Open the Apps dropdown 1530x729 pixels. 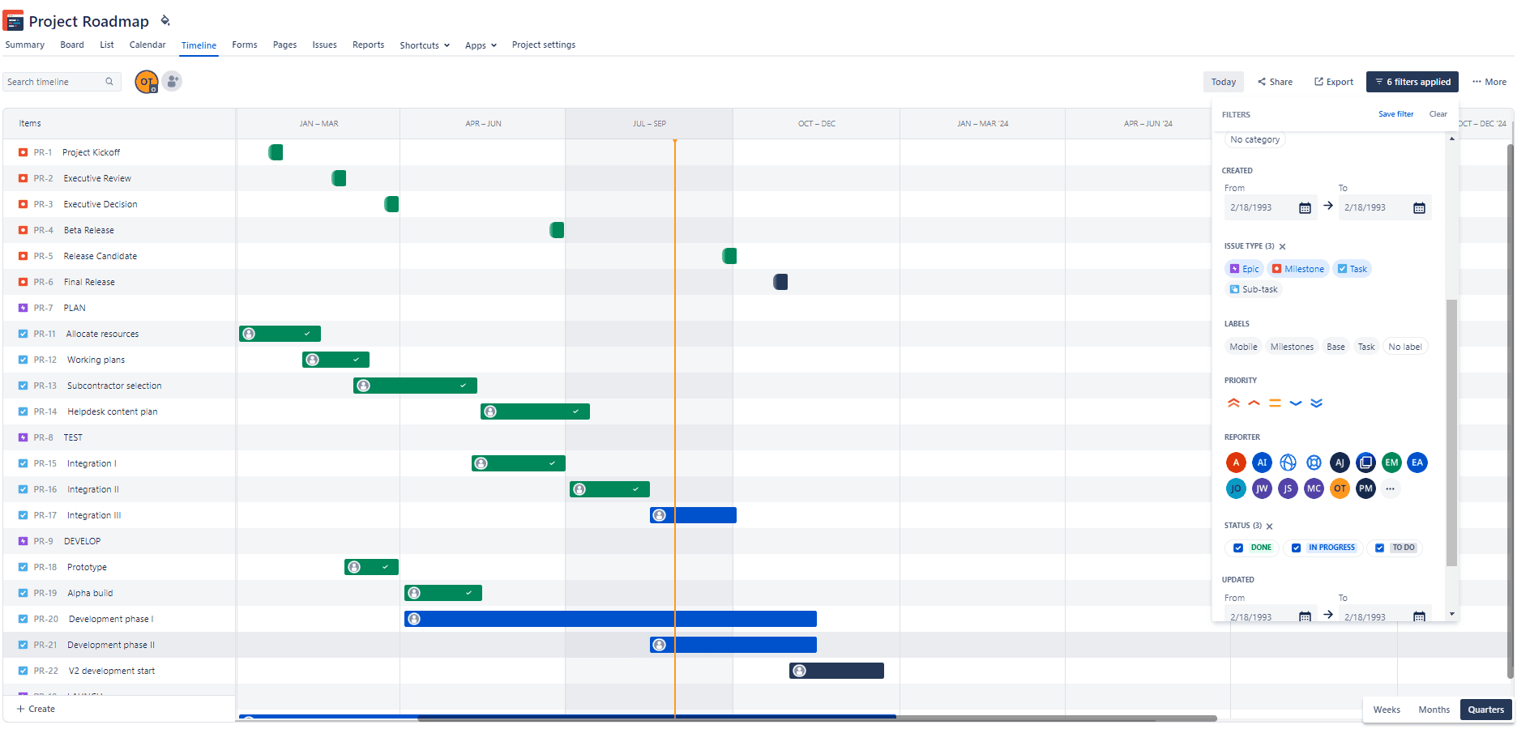coord(481,45)
